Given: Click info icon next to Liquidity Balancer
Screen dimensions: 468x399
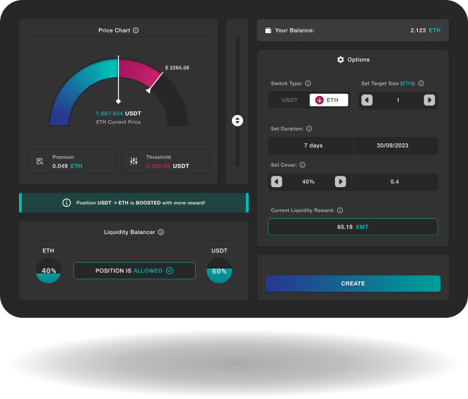Looking at the screenshot, I should pos(161,232).
